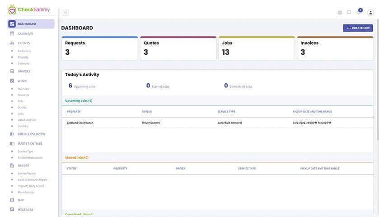Click the Drivers truck icon
Image resolution: width=384 pixels, height=217 pixels.
coord(12,71)
